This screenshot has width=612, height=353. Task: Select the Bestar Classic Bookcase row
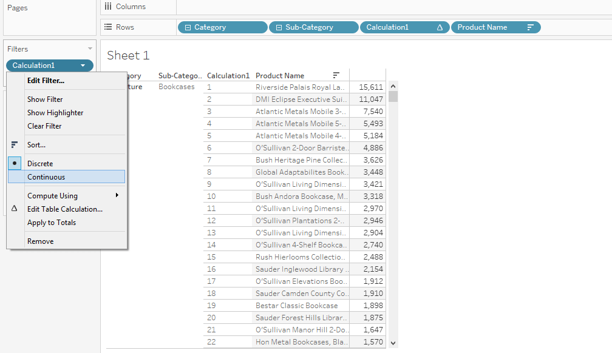pos(296,305)
